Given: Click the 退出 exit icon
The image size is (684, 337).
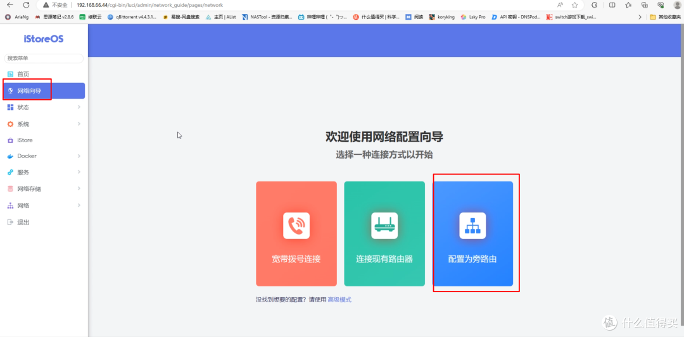Looking at the screenshot, I should point(11,222).
